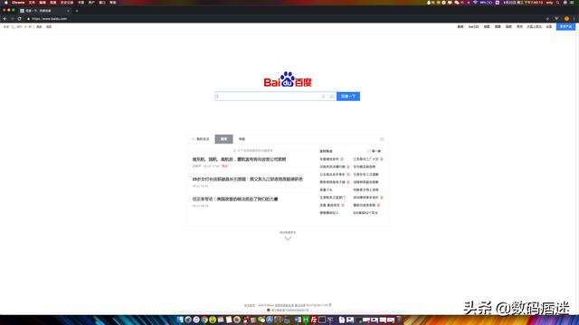Image resolution: width=579 pixels, height=325 pixels.
Task: Open the orange profile avatar
Action: tap(566, 19)
